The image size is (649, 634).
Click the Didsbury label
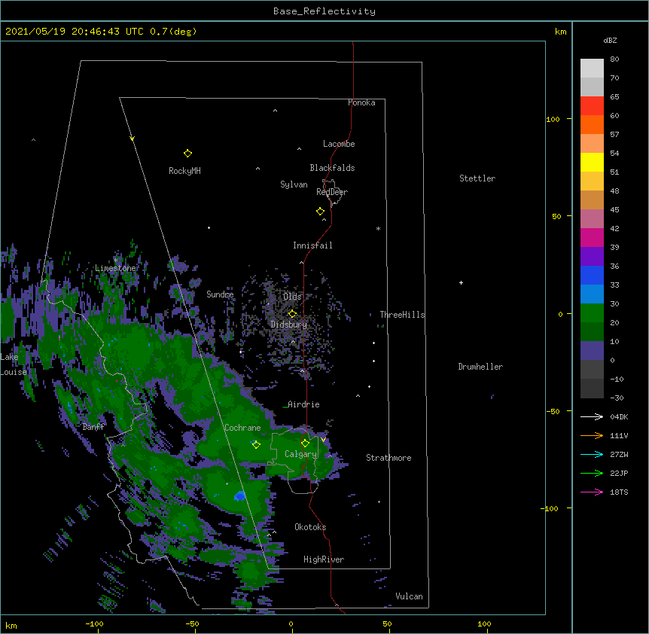[x=289, y=325]
